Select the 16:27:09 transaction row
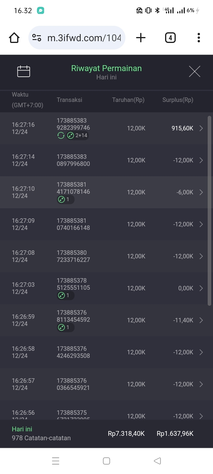The image size is (213, 474). coord(104,224)
